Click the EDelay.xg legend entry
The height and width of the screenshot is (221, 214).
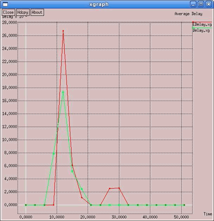coord(203,25)
